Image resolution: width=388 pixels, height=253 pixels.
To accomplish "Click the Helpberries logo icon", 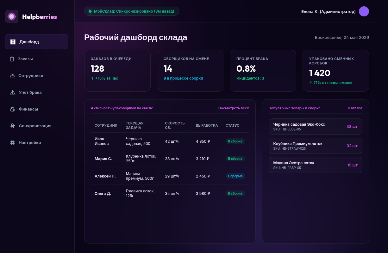I will (x=12, y=16).
